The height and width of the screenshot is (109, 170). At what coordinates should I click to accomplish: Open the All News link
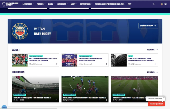(x=151, y=50)
